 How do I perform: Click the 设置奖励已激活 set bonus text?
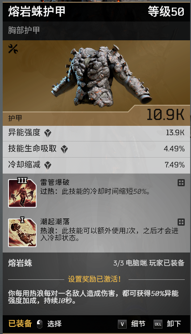coord(95,279)
